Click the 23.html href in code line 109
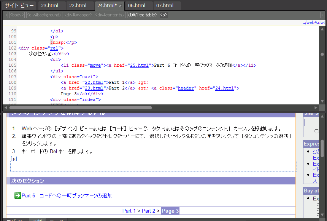327x221 pixels. [94, 88]
